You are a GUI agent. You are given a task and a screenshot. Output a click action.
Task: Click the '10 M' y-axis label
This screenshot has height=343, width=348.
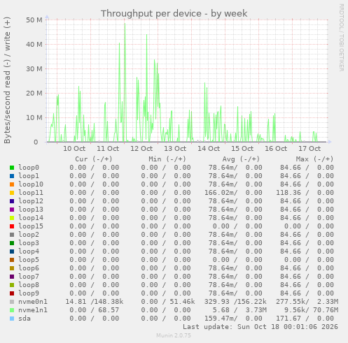pyautogui.click(x=34, y=117)
